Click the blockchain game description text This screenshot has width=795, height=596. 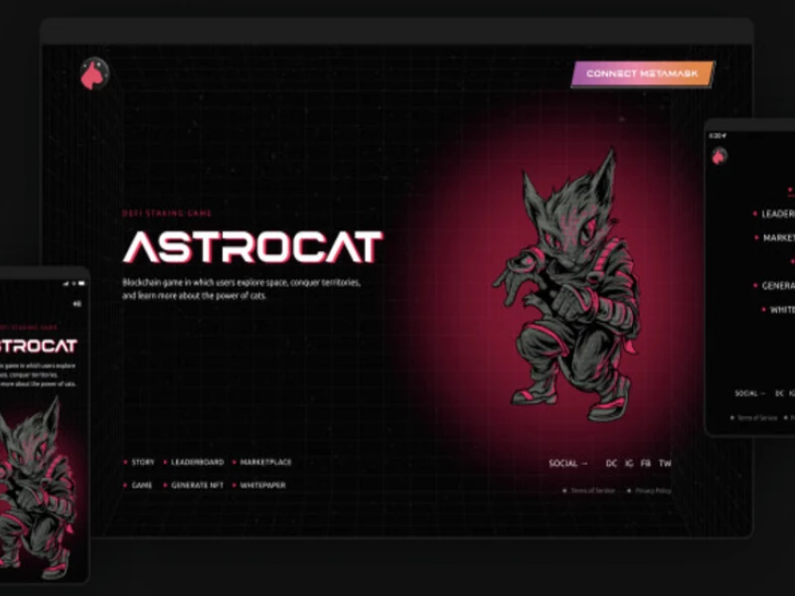(241, 289)
